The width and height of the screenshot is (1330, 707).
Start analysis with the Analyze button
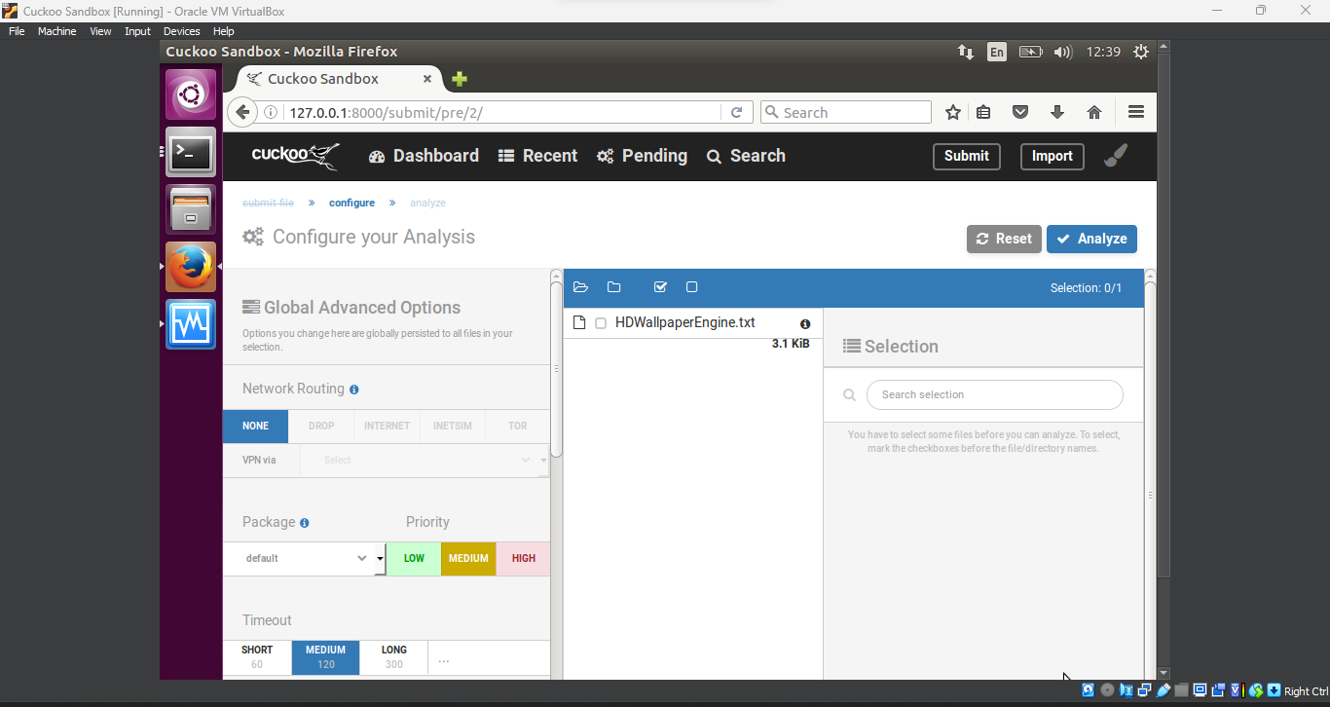click(1091, 239)
